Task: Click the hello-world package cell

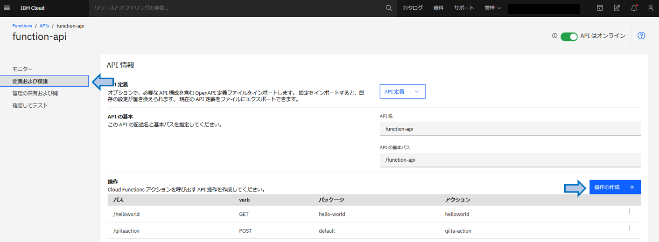Action: [x=332, y=214]
